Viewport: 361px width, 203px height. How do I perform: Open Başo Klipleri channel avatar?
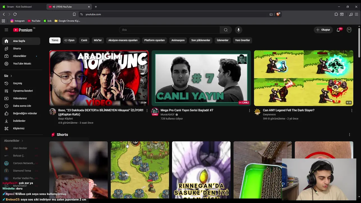pyautogui.click(x=53, y=112)
